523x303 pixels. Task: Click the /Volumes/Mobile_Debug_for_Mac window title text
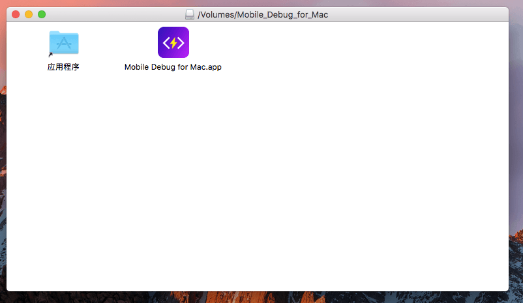(263, 14)
